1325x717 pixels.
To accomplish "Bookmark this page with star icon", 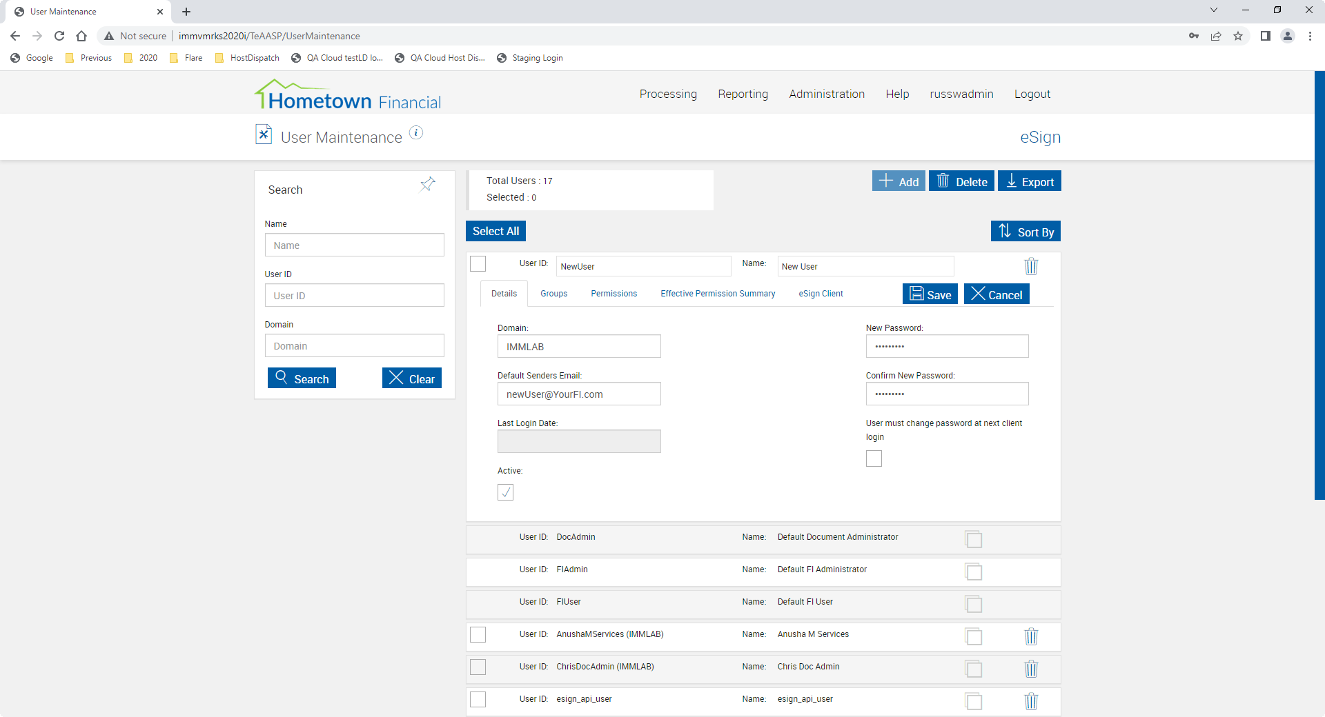I will point(1238,36).
